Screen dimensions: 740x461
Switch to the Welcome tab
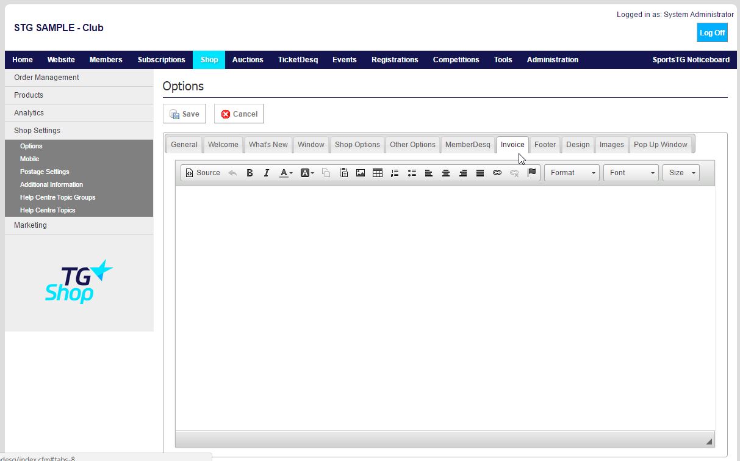(223, 145)
